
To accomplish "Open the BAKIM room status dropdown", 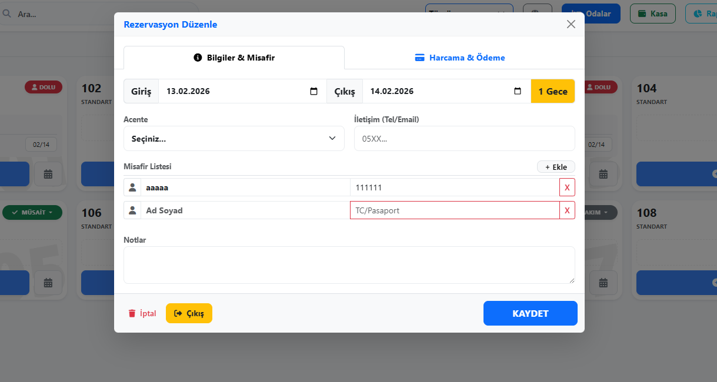I will (x=601, y=212).
